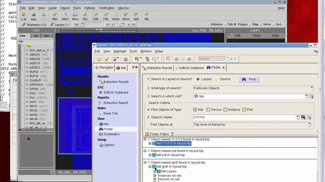Viewport: 325px width, 182px height.
Task: Expand 'Instances on net' node
Action: tap(154, 175)
